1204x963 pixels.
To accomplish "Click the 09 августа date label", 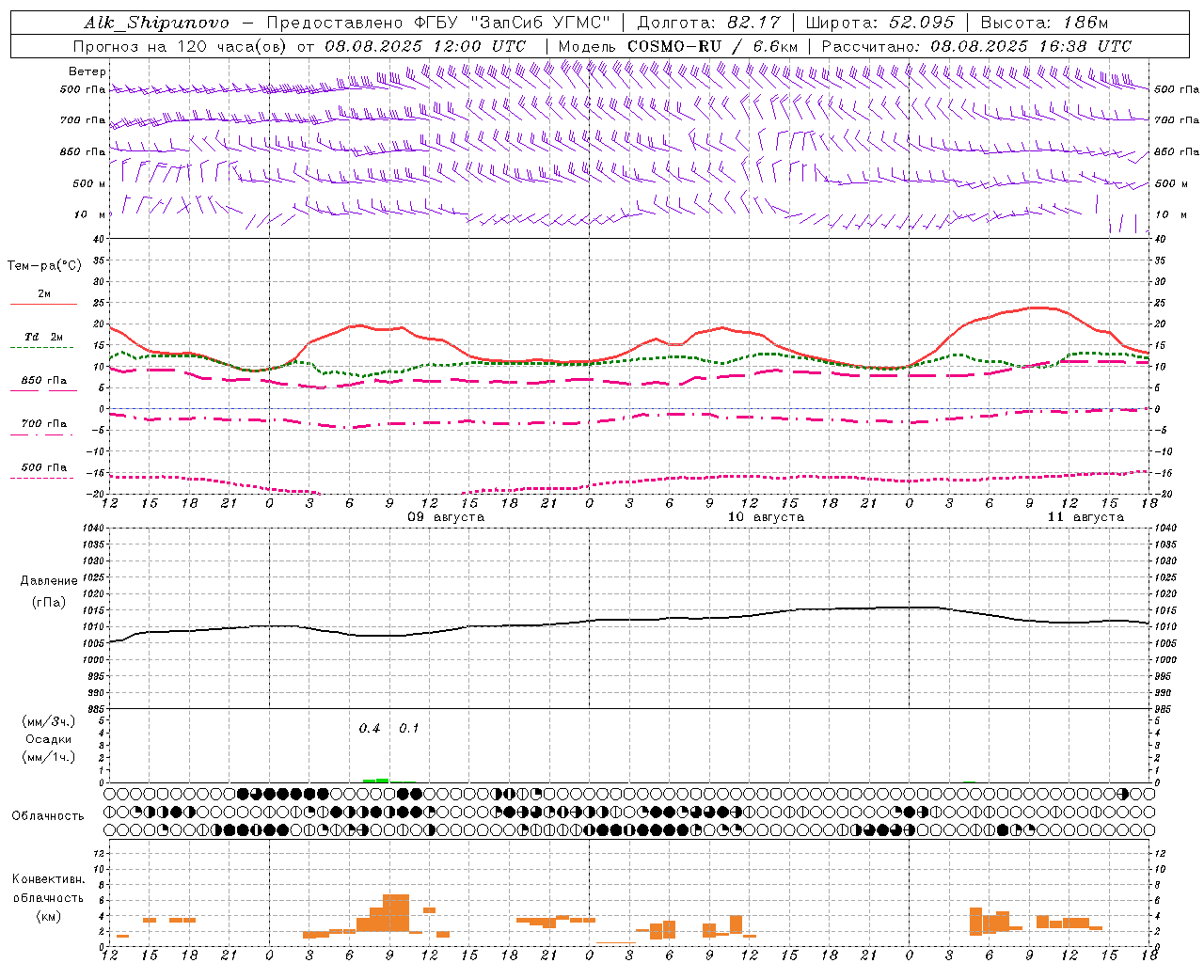I will [446, 517].
